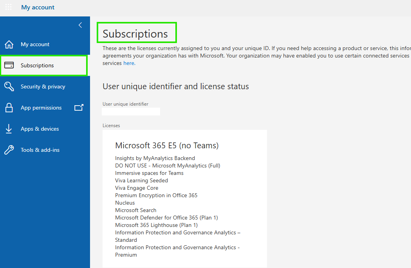The width and height of the screenshot is (411, 268).
Task: Click 'Viva Engage Core' entry
Action: pos(137,188)
